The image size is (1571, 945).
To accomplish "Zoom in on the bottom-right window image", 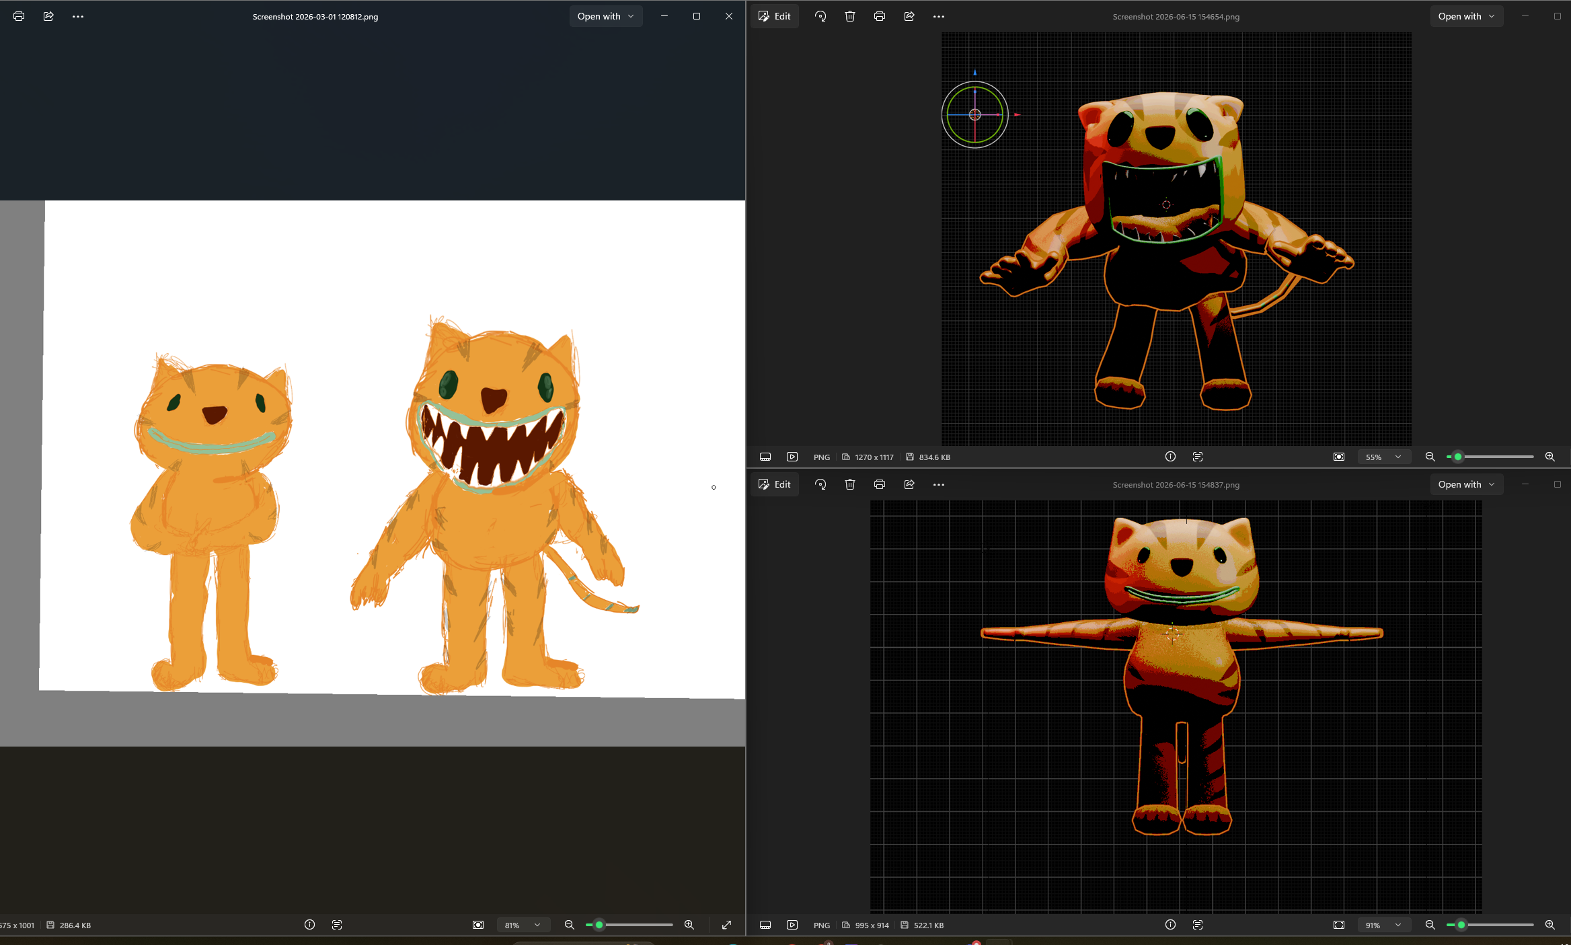I will coord(1550,925).
